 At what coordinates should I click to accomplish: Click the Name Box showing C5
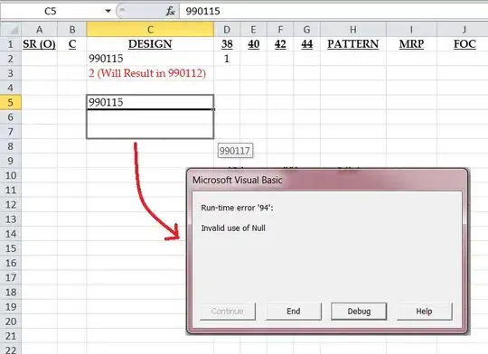[52, 11]
